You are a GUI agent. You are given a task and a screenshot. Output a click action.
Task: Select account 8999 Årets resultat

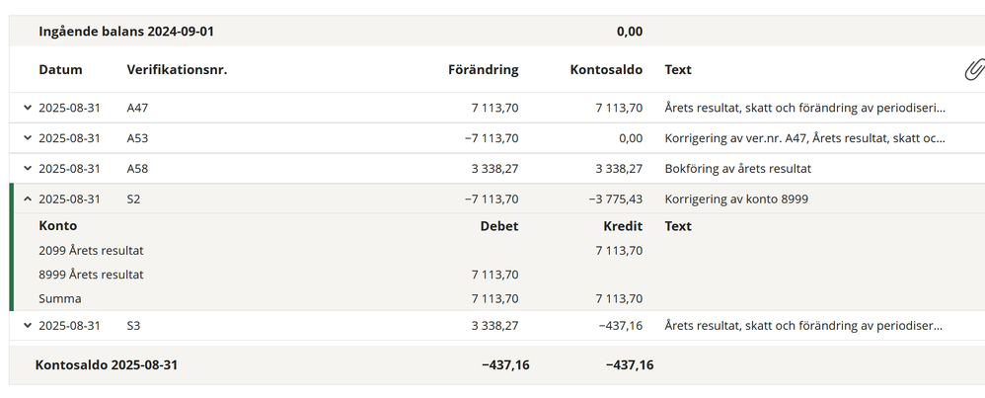pyautogui.click(x=91, y=275)
